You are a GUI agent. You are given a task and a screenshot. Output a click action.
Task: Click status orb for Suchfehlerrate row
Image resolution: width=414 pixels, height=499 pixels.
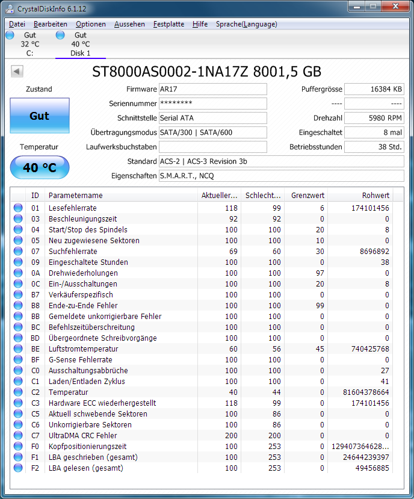point(18,251)
